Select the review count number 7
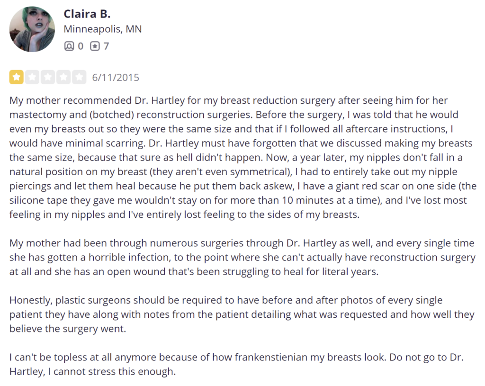Screen dimensions: 485x386 click(x=106, y=46)
